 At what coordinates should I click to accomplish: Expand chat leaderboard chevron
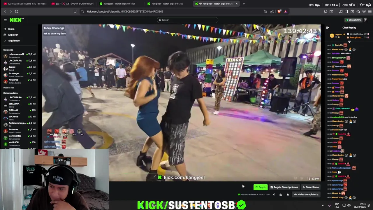(x=349, y=42)
